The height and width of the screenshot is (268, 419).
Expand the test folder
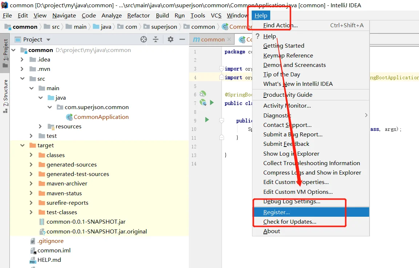[31, 136]
